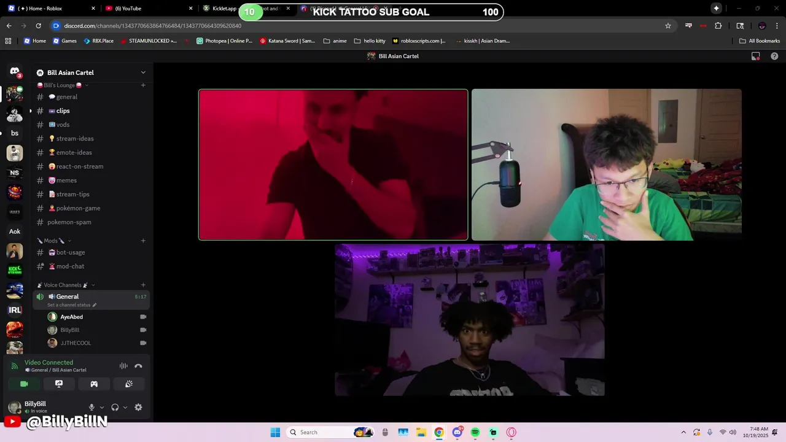Open the react-on-stream channel
786x442 pixels.
(x=91, y=166)
